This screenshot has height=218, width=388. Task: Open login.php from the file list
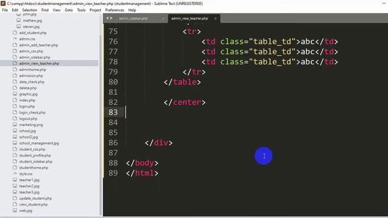tap(27, 107)
